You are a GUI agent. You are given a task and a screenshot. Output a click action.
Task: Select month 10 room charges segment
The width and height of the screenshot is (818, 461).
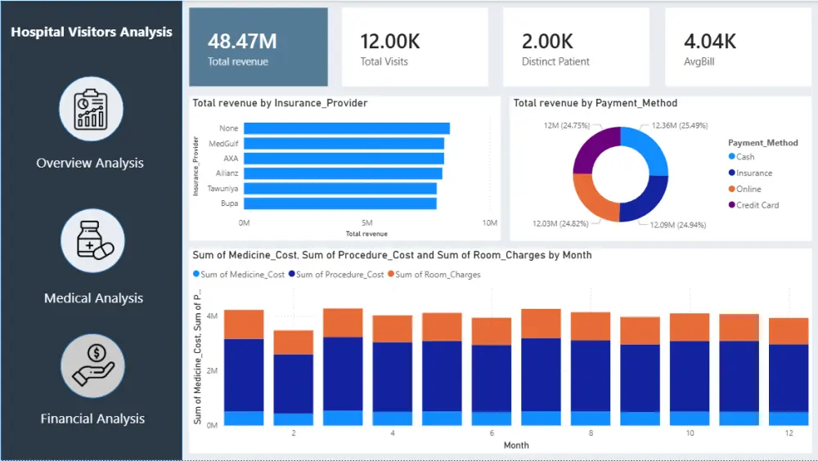tap(690, 328)
